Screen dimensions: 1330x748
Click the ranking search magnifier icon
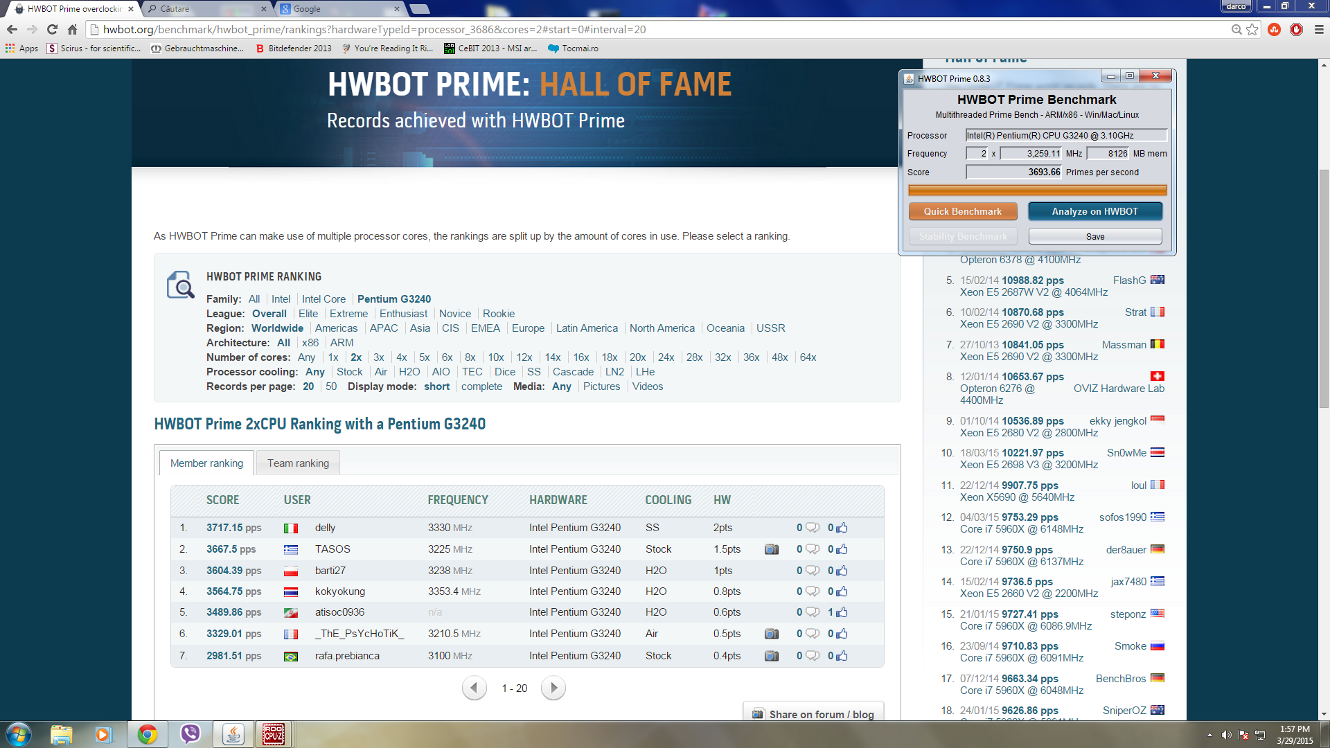pos(180,285)
